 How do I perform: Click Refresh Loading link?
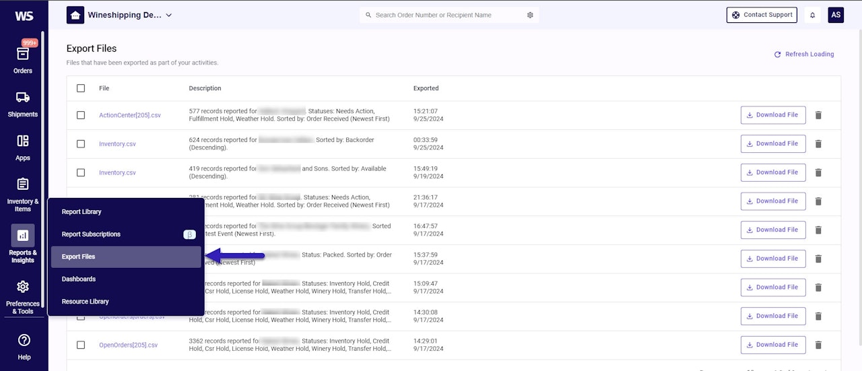point(804,54)
